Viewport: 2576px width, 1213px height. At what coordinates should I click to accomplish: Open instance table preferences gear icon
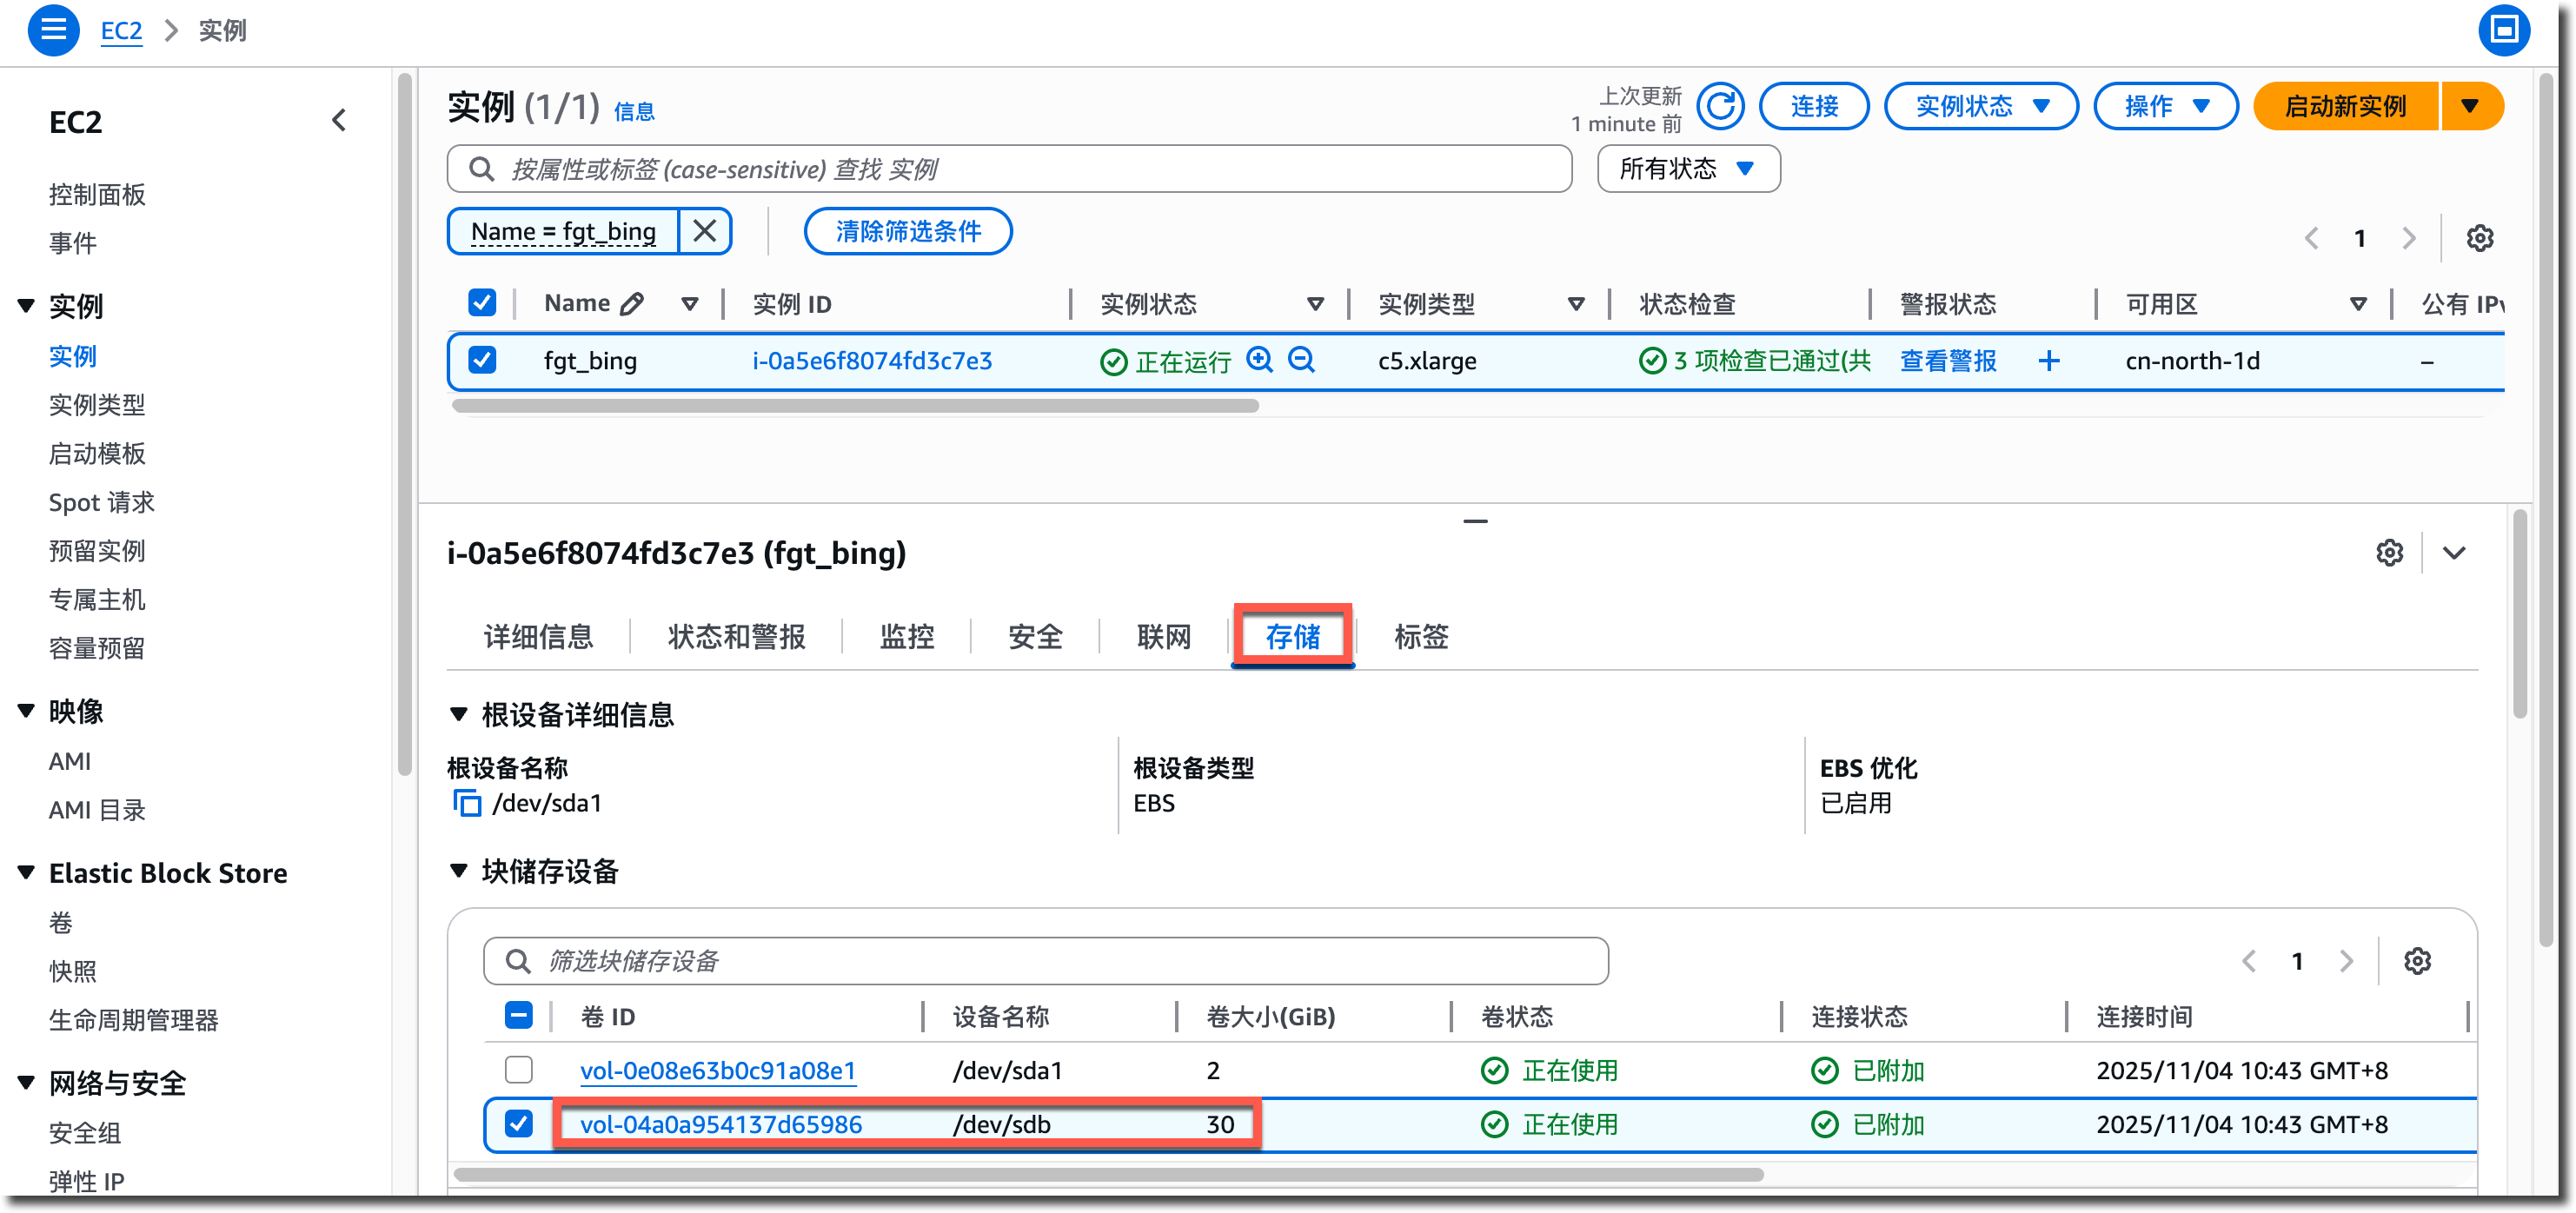2479,238
